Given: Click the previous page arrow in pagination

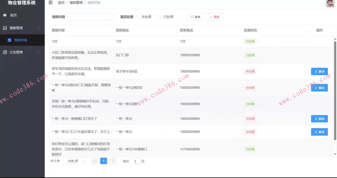Looking at the screenshot, I should point(94,161).
